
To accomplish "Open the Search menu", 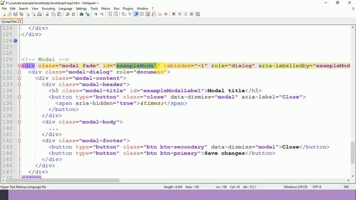I will pos(23,8).
